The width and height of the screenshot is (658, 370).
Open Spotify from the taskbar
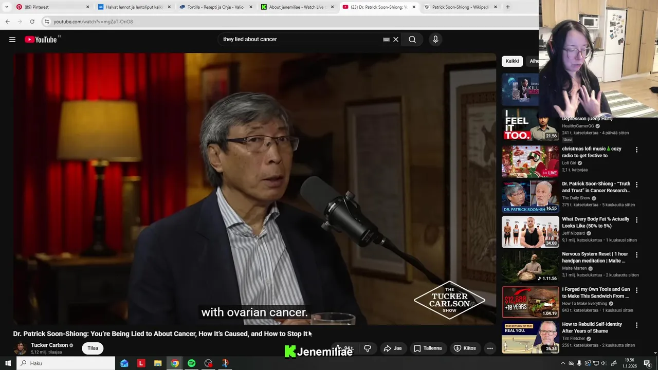191,363
